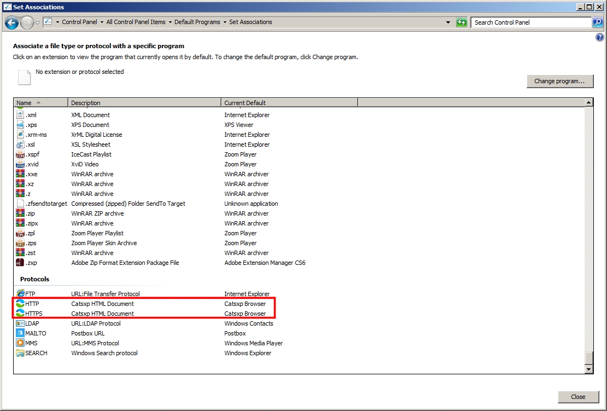This screenshot has width=607, height=411.
Task: Click the .xrm-ms file icon
Action: (x=20, y=135)
